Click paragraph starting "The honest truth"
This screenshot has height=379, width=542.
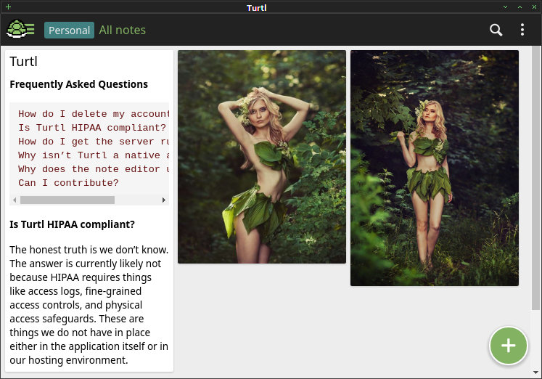(x=89, y=305)
